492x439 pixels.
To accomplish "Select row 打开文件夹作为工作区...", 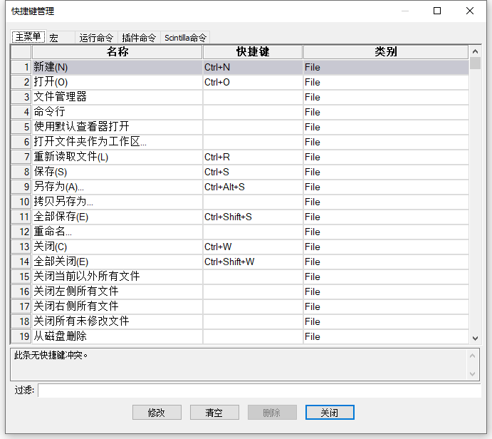I will (240, 143).
